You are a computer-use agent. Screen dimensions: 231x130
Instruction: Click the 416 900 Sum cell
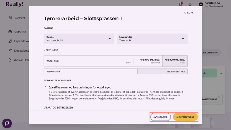click(175, 61)
